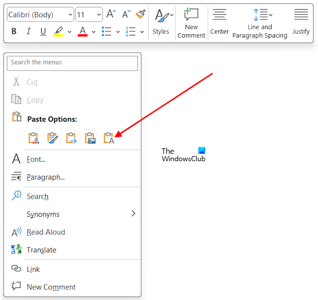
Task: Apply yellow text highlight color
Action: [x=58, y=32]
